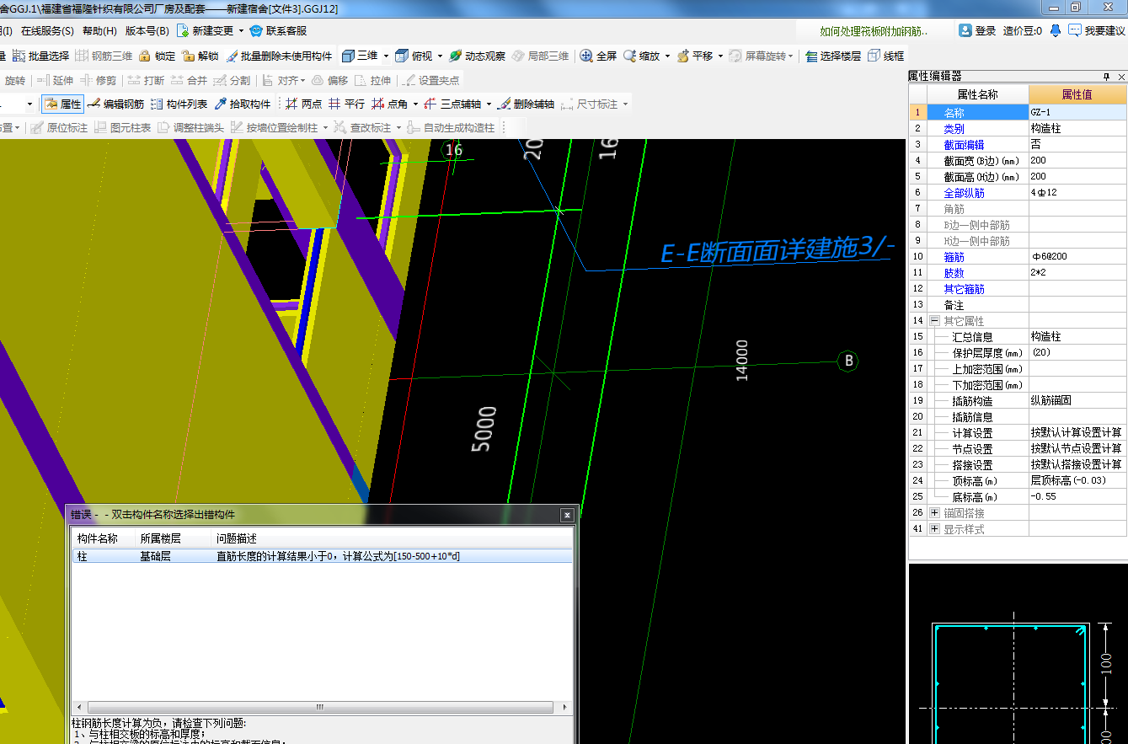Open the 俯视 view dropdown arrow
Image resolution: width=1128 pixels, height=744 pixels.
(x=440, y=56)
